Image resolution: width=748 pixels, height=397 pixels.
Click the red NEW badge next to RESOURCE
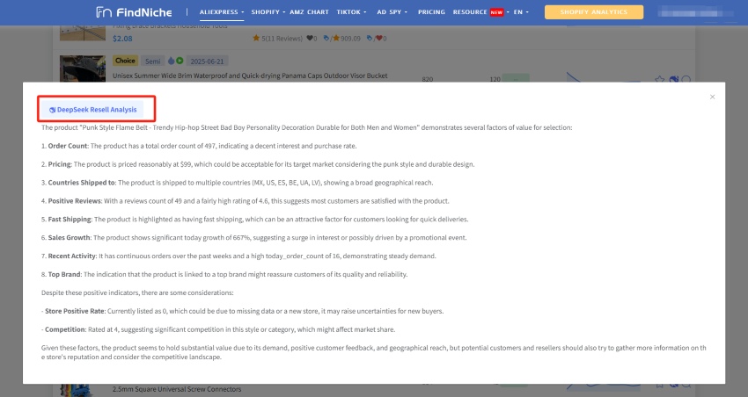pos(496,12)
